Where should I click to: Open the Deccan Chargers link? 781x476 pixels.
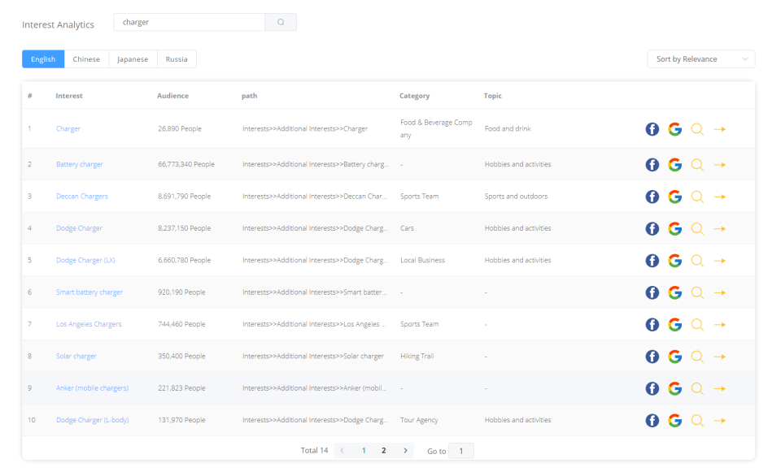82,197
